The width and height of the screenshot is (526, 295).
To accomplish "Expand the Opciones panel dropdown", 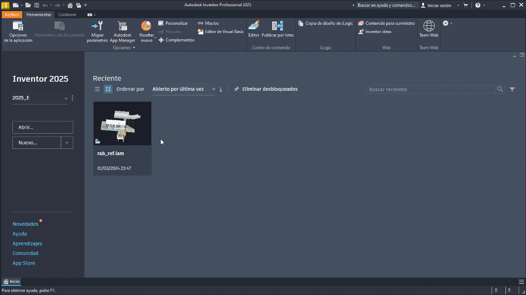I will (x=124, y=48).
